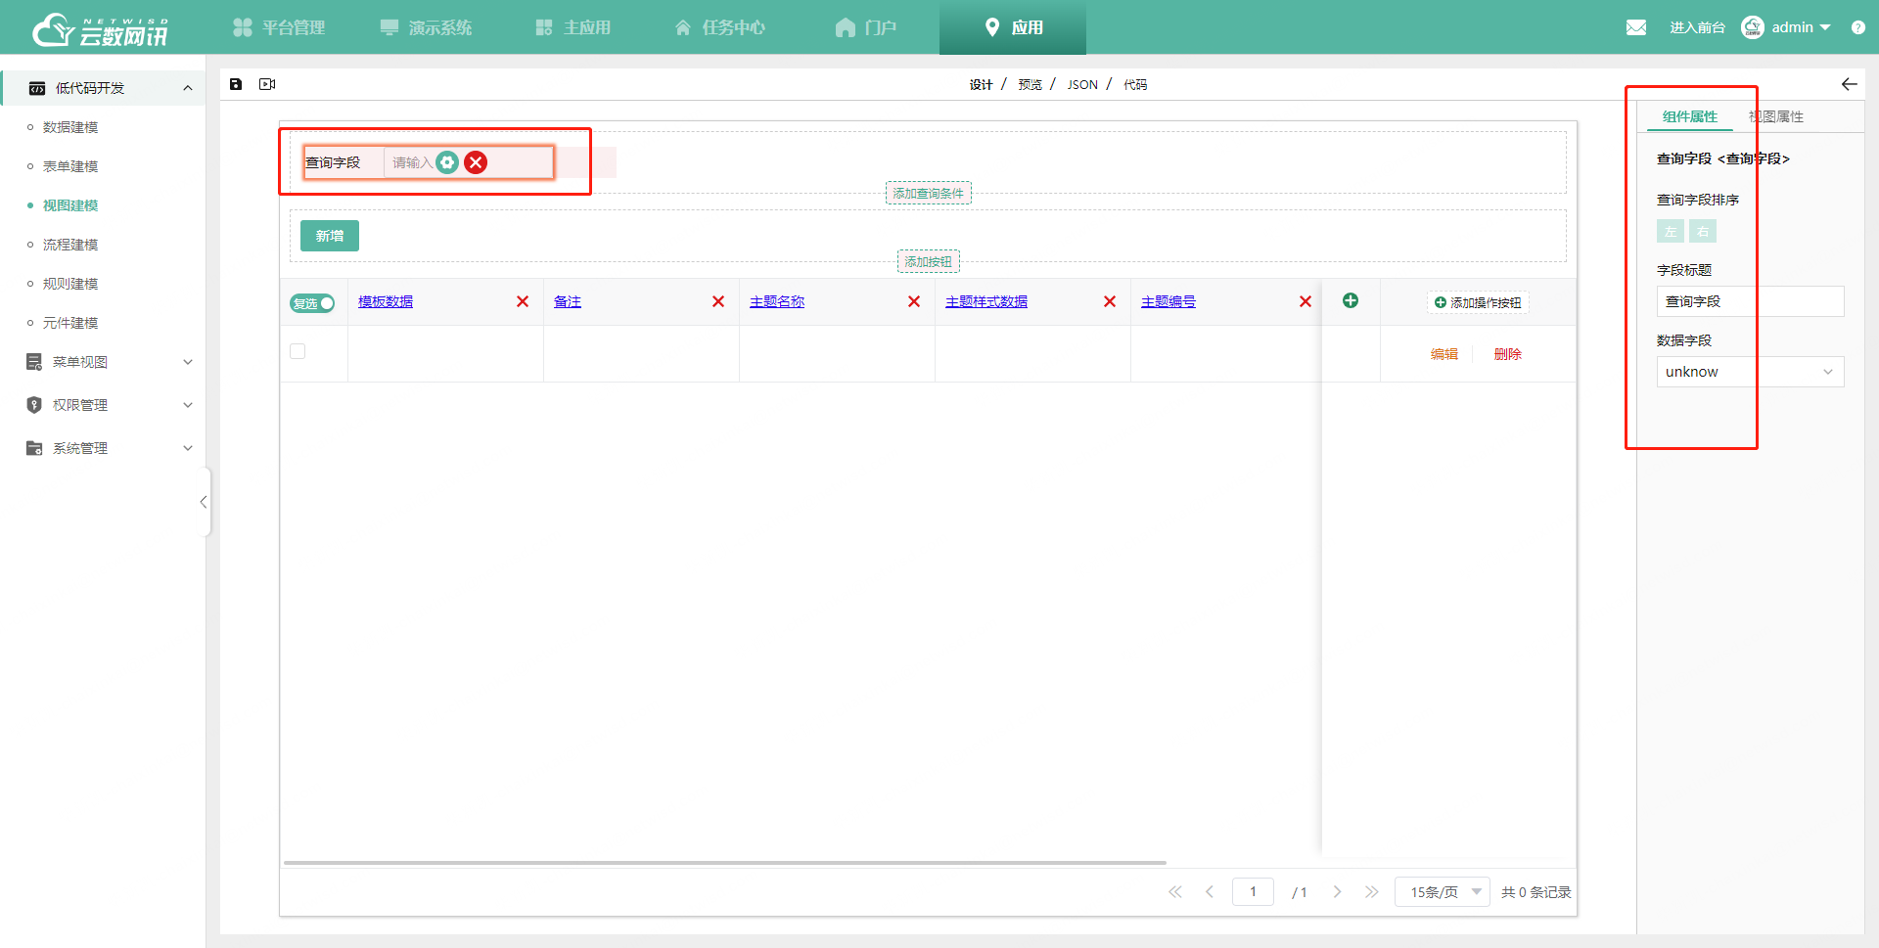The width and height of the screenshot is (1879, 948).
Task: Open the 15条/页 page size dropdown
Action: (x=1442, y=892)
